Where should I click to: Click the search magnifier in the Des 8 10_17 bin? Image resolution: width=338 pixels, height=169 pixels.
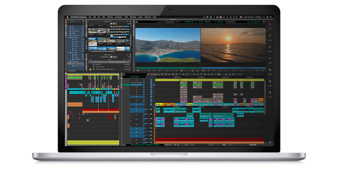(x=128, y=23)
